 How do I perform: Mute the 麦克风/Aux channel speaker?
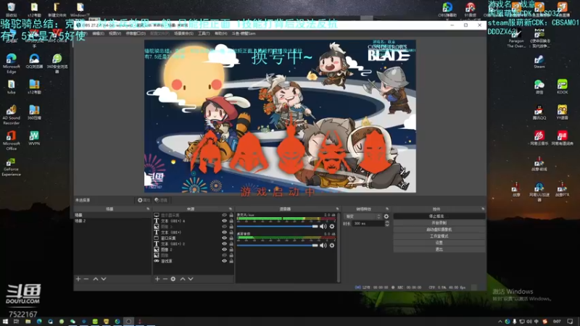click(x=323, y=226)
